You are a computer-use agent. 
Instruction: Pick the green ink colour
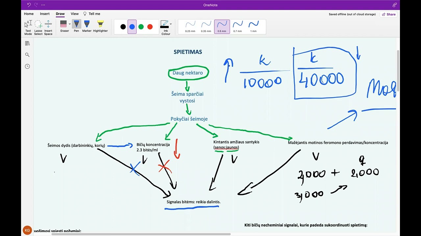(141, 27)
